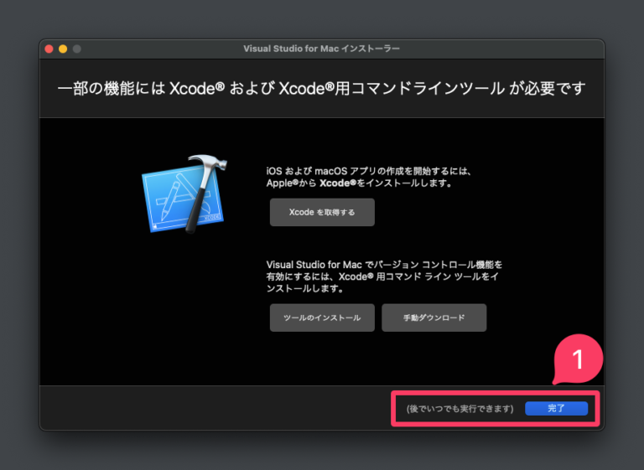Click the title 'Visual Studio for Mac インストーラー'
644x470 pixels.
pos(321,49)
